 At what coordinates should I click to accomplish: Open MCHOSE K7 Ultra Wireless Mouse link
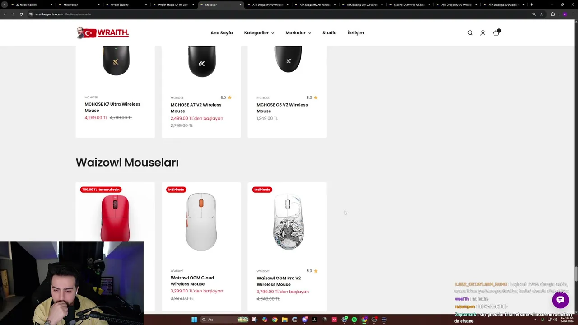(112, 107)
